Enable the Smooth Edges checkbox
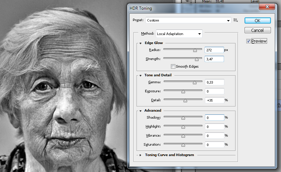This screenshot has height=172, width=281. point(173,66)
